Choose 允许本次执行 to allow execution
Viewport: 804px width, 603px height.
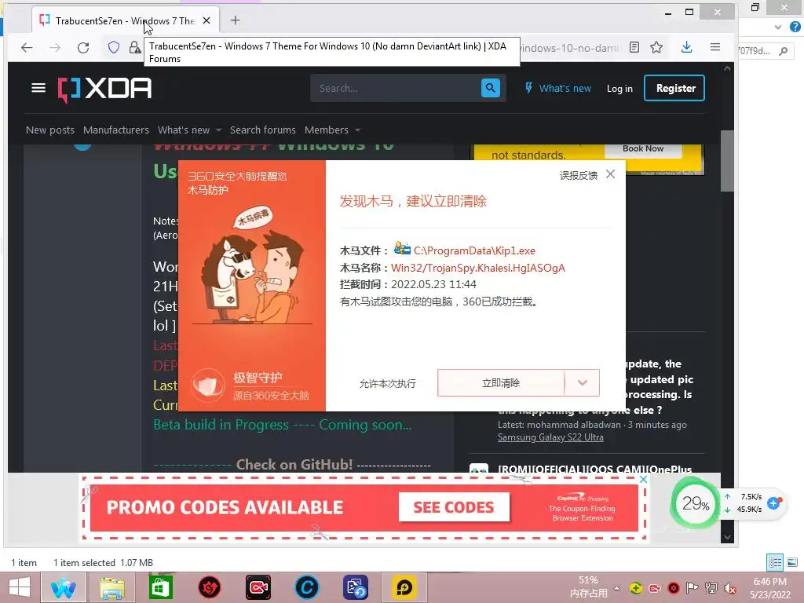[388, 383]
